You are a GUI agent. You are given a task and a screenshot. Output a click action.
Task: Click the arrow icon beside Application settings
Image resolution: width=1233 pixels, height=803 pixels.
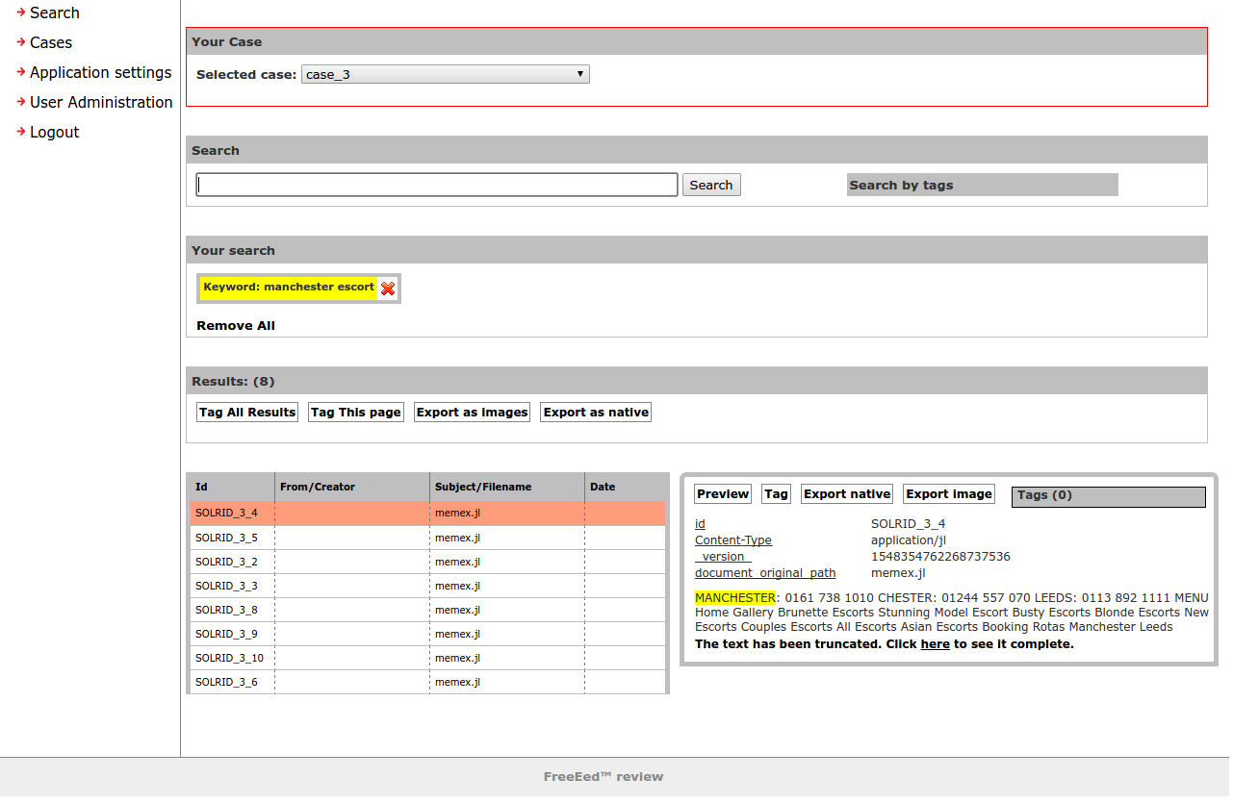(x=19, y=72)
